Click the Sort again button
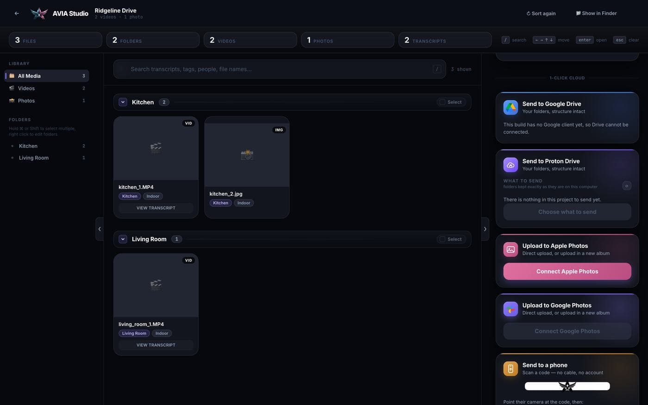 tap(541, 13)
